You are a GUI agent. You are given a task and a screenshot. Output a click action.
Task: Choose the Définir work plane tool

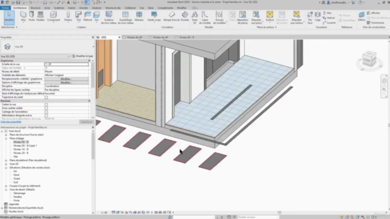(361, 16)
